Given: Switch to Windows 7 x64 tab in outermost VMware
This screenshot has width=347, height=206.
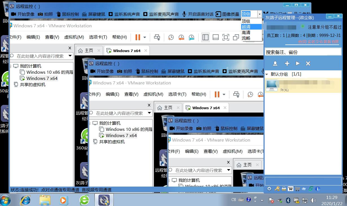Looking at the screenshot, I should click(127, 51).
